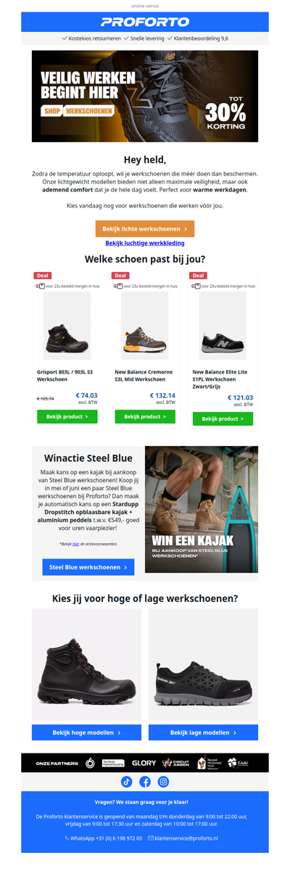This screenshot has width=290, height=871.
Task: Click the Steel Blue werkschoenen button
Action: [x=88, y=567]
